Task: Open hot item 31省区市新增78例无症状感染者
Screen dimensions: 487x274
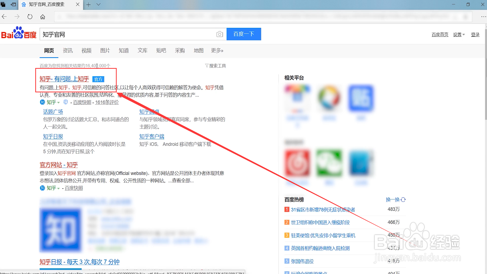Action: 323,210
